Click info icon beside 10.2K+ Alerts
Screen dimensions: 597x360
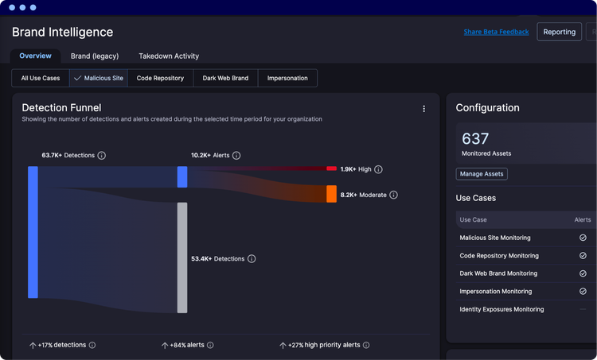click(236, 156)
